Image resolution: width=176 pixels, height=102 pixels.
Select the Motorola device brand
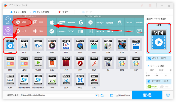click(x=52, y=31)
